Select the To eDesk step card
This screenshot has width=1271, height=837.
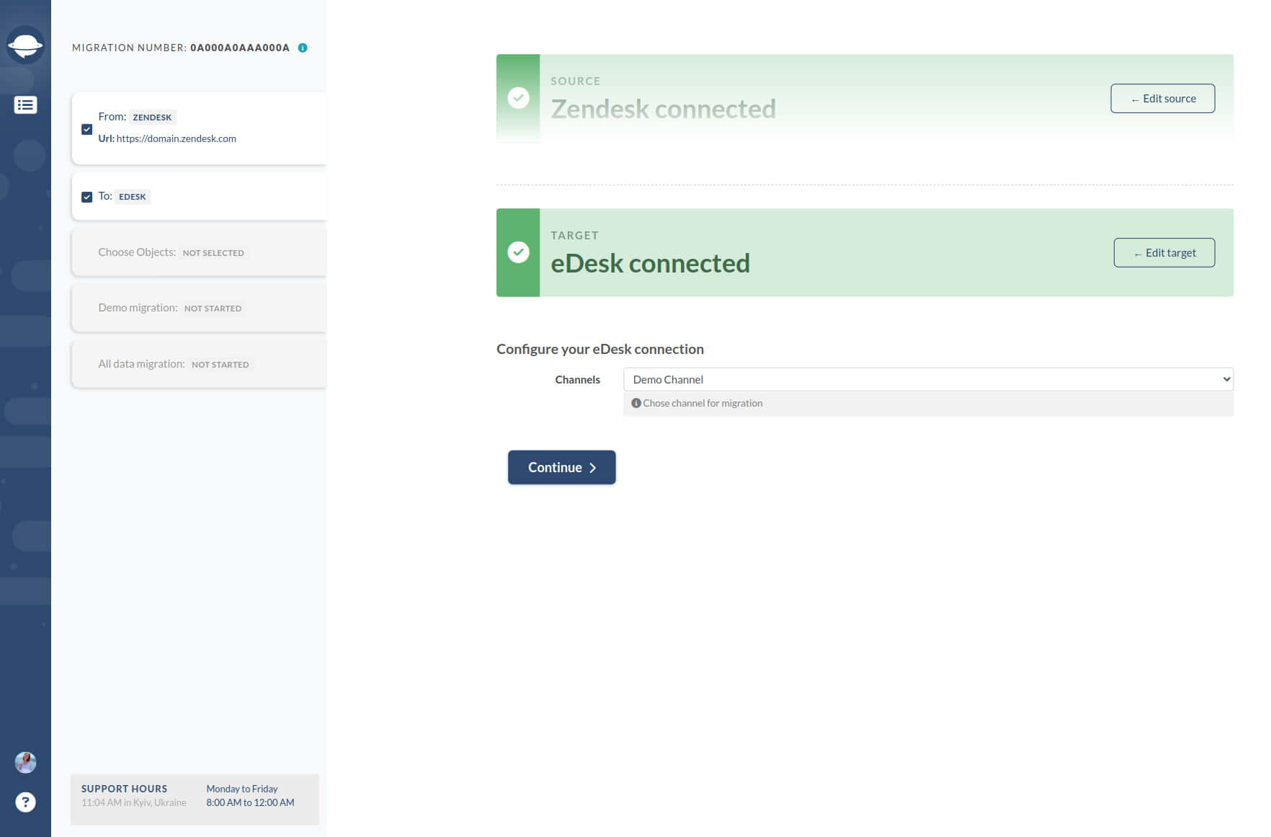click(199, 196)
